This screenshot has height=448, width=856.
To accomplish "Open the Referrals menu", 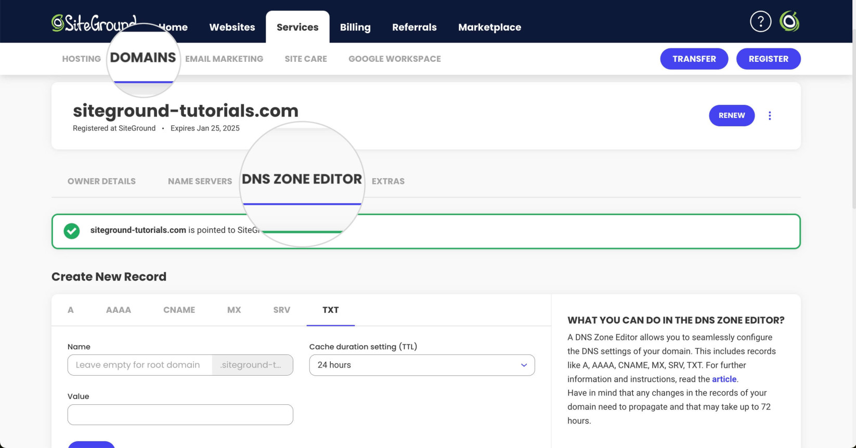I will [x=414, y=27].
